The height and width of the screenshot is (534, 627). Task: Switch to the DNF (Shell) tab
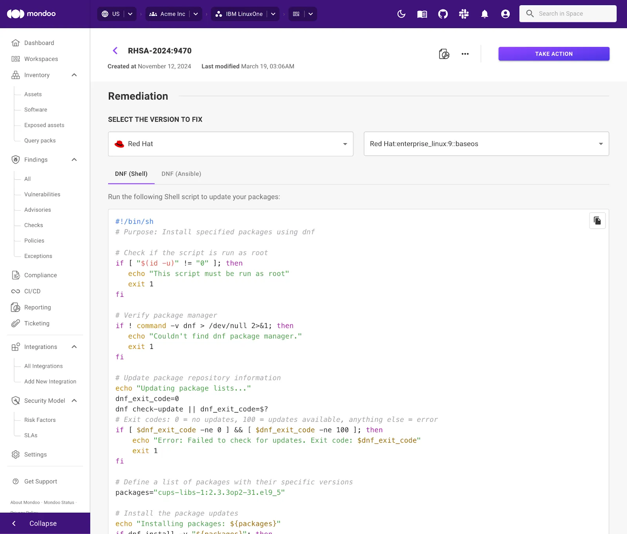pos(131,174)
